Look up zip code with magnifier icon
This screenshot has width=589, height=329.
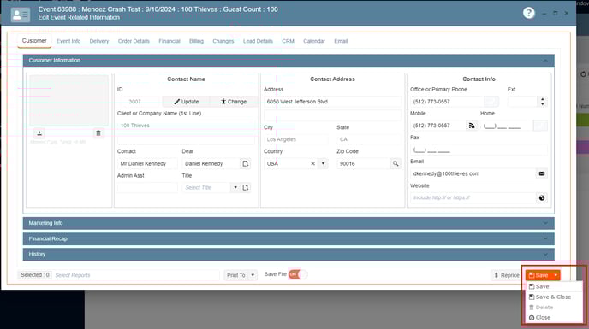(x=396, y=163)
